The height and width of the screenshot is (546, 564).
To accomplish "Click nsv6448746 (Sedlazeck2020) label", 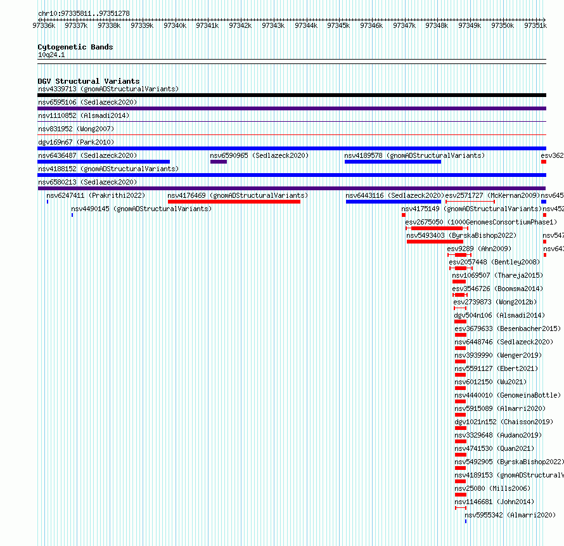I will pos(504,342).
